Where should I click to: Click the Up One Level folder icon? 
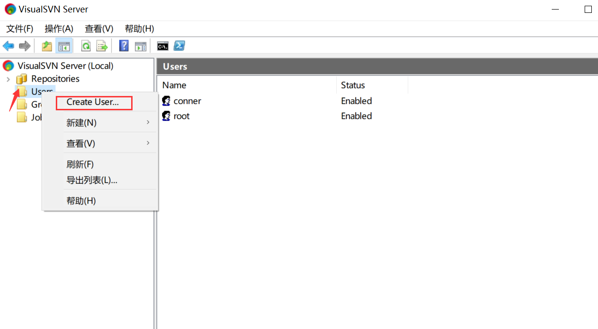47,46
